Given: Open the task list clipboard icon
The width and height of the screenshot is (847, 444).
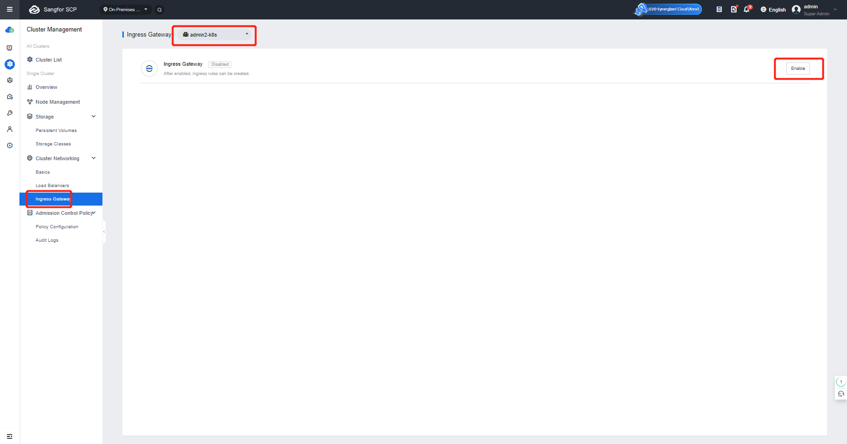Looking at the screenshot, I should 719,9.
